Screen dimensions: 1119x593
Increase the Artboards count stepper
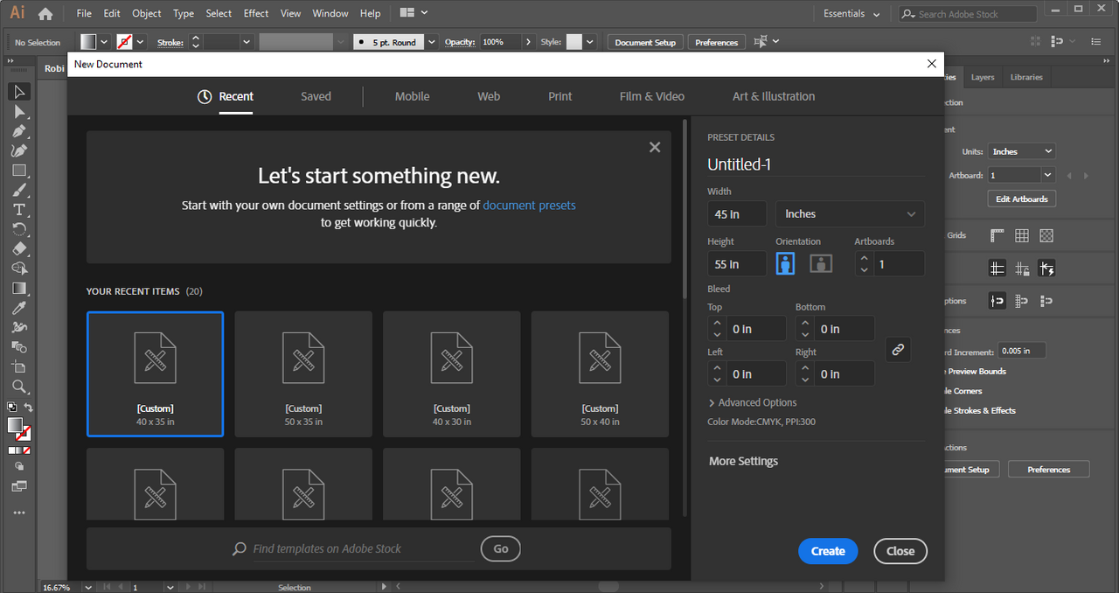pyautogui.click(x=865, y=258)
